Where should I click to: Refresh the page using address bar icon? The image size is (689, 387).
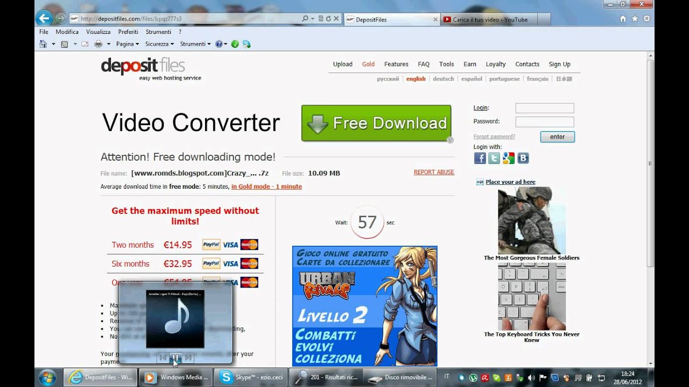pos(328,18)
